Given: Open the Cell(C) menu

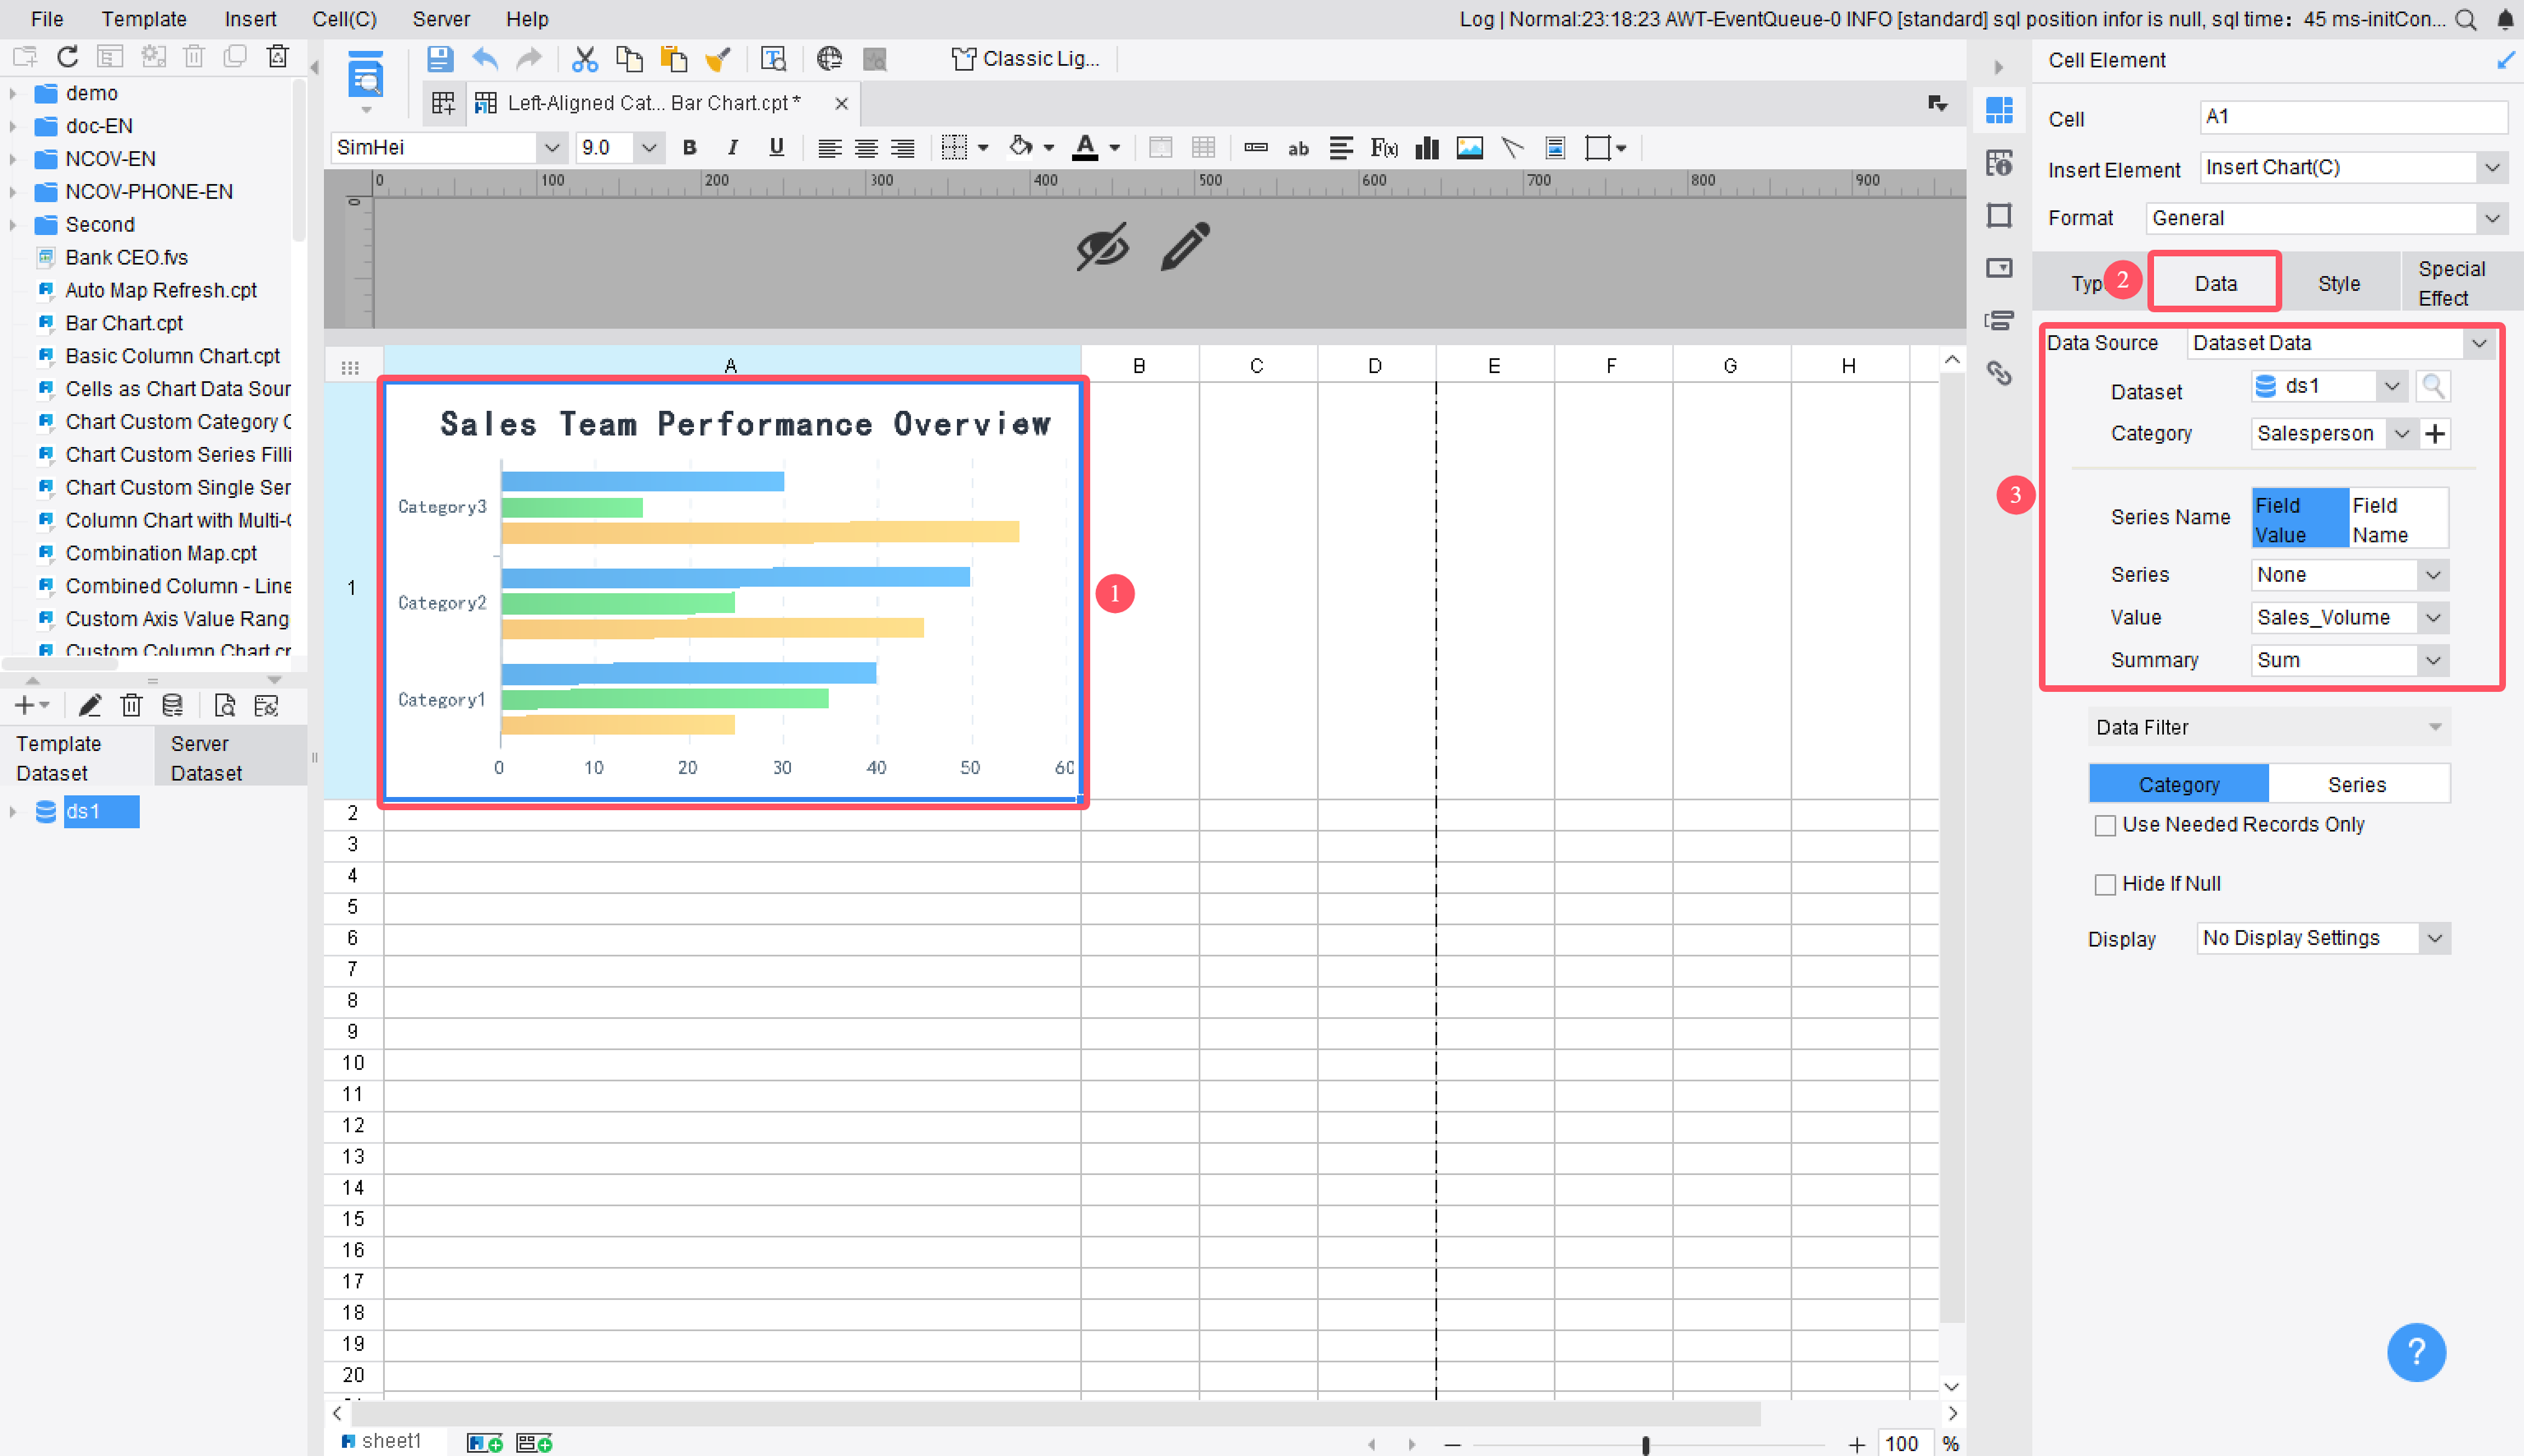Looking at the screenshot, I should click(x=344, y=19).
